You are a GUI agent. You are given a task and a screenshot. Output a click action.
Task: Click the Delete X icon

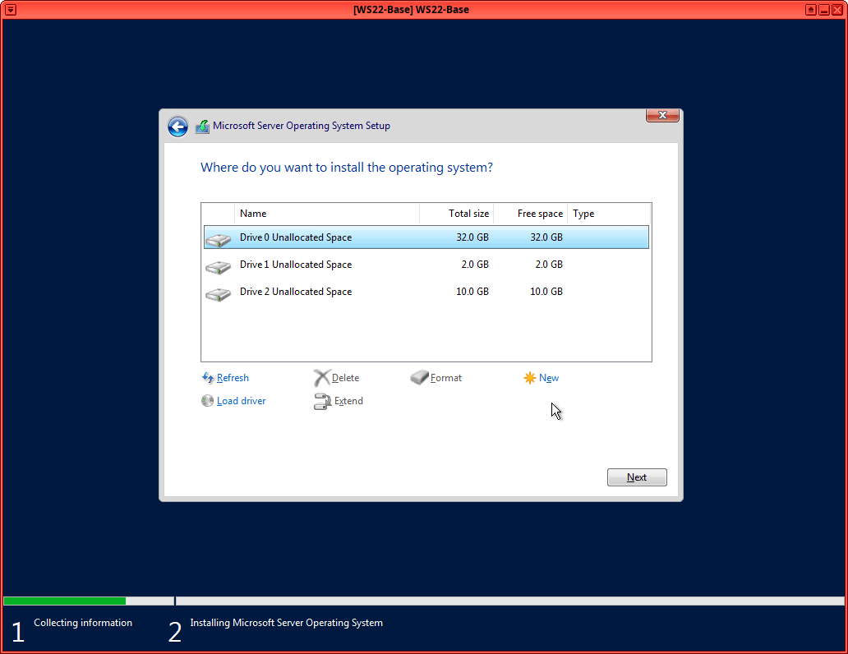(x=322, y=378)
